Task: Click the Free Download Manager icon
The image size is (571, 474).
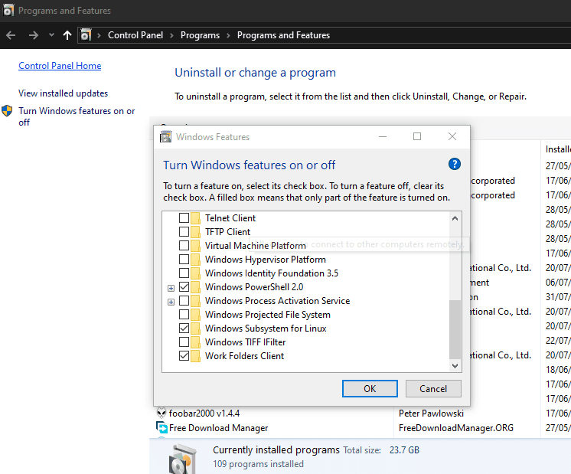Action: 162,427
